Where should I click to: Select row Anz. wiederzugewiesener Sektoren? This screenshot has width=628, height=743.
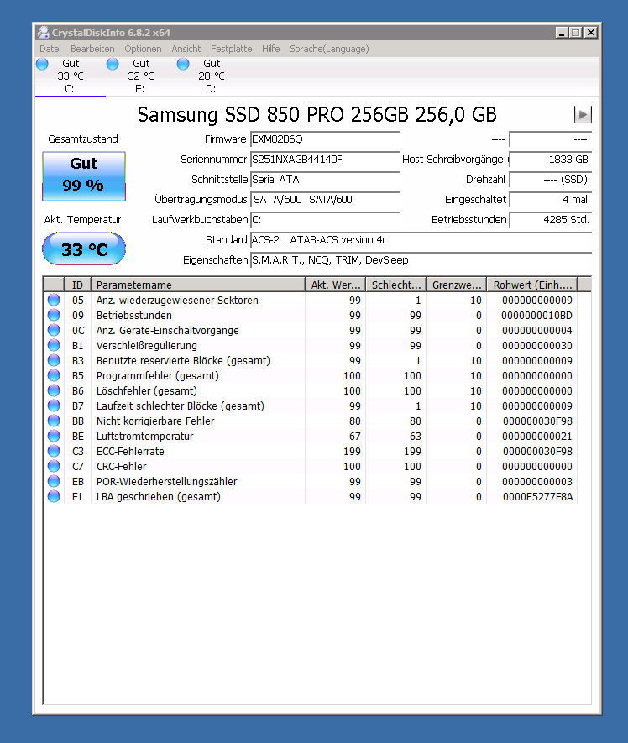click(311, 300)
